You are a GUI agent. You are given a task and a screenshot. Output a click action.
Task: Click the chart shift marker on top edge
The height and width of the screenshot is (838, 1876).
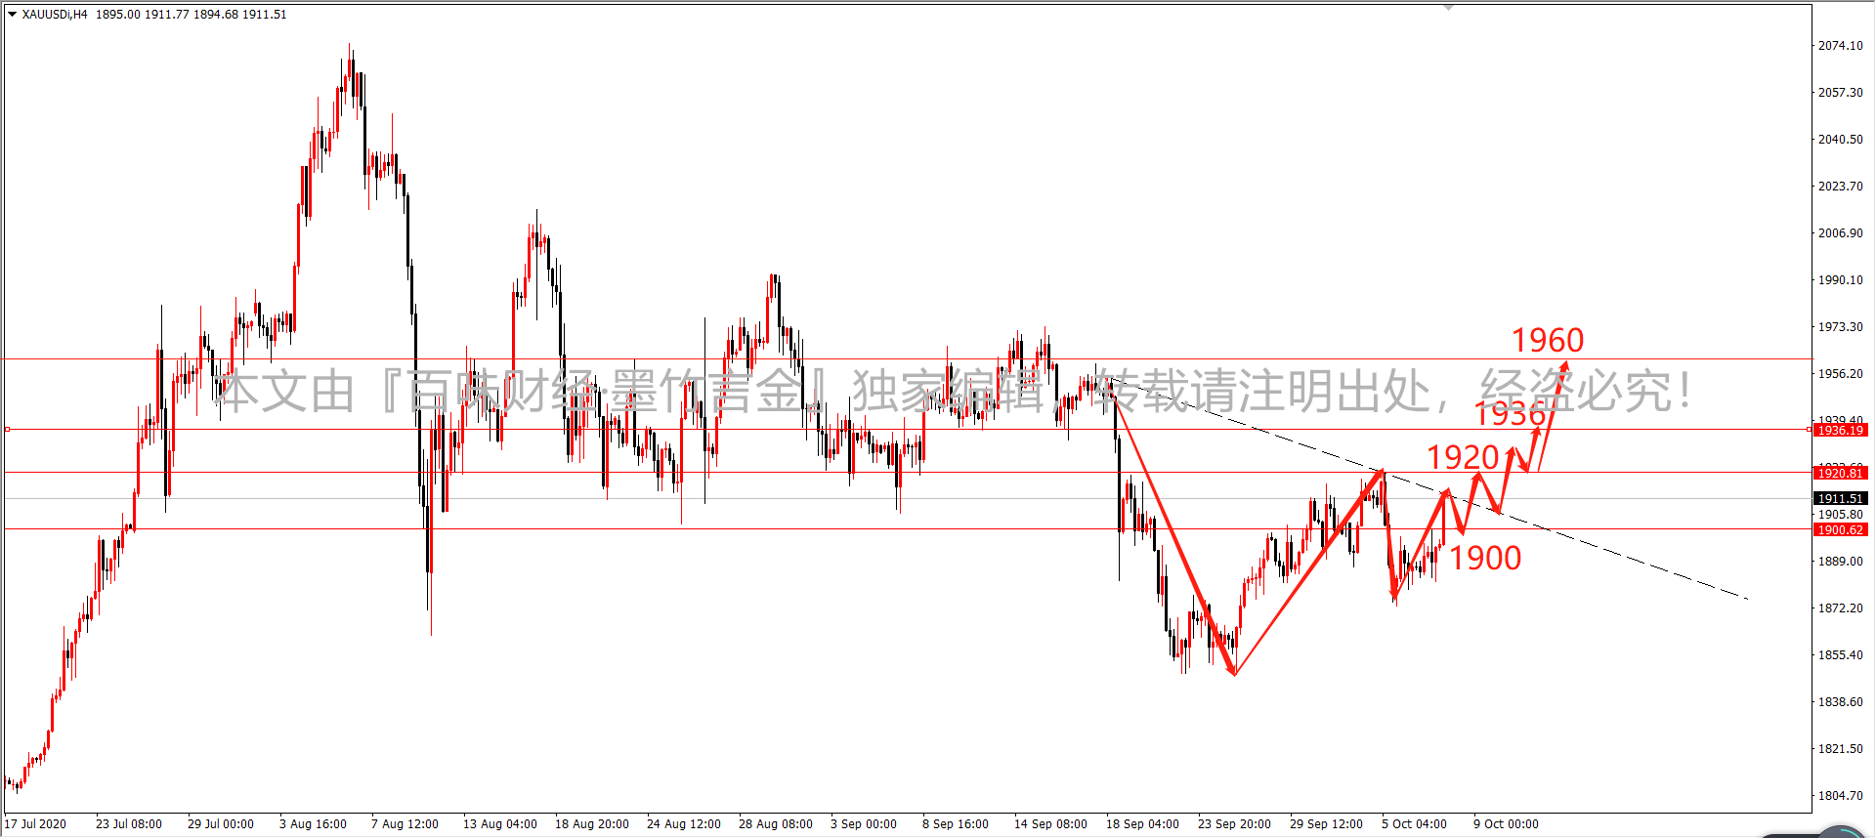click(1449, 7)
